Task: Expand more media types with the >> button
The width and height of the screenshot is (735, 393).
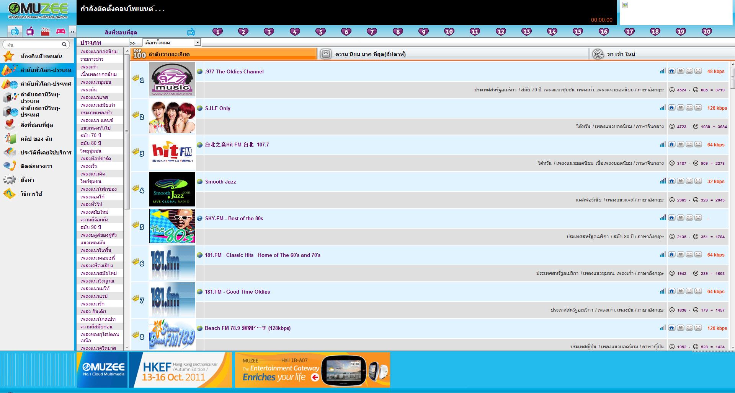Action: pos(72,32)
